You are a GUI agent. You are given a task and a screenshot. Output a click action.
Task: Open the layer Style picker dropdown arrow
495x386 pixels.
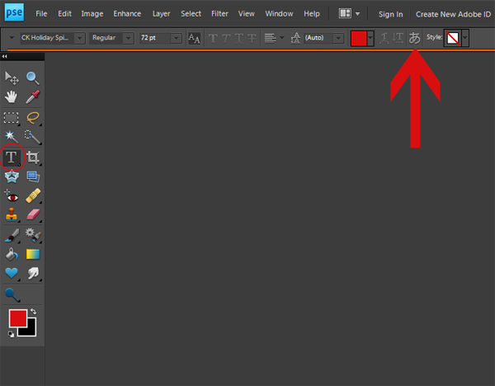[465, 38]
